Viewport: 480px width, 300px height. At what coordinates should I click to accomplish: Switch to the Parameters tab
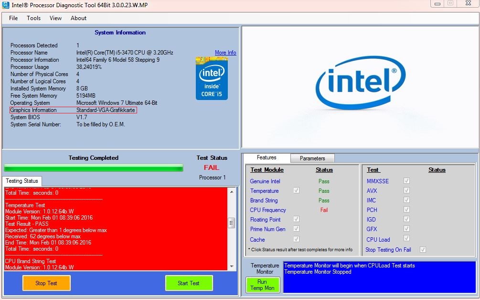(x=312, y=158)
